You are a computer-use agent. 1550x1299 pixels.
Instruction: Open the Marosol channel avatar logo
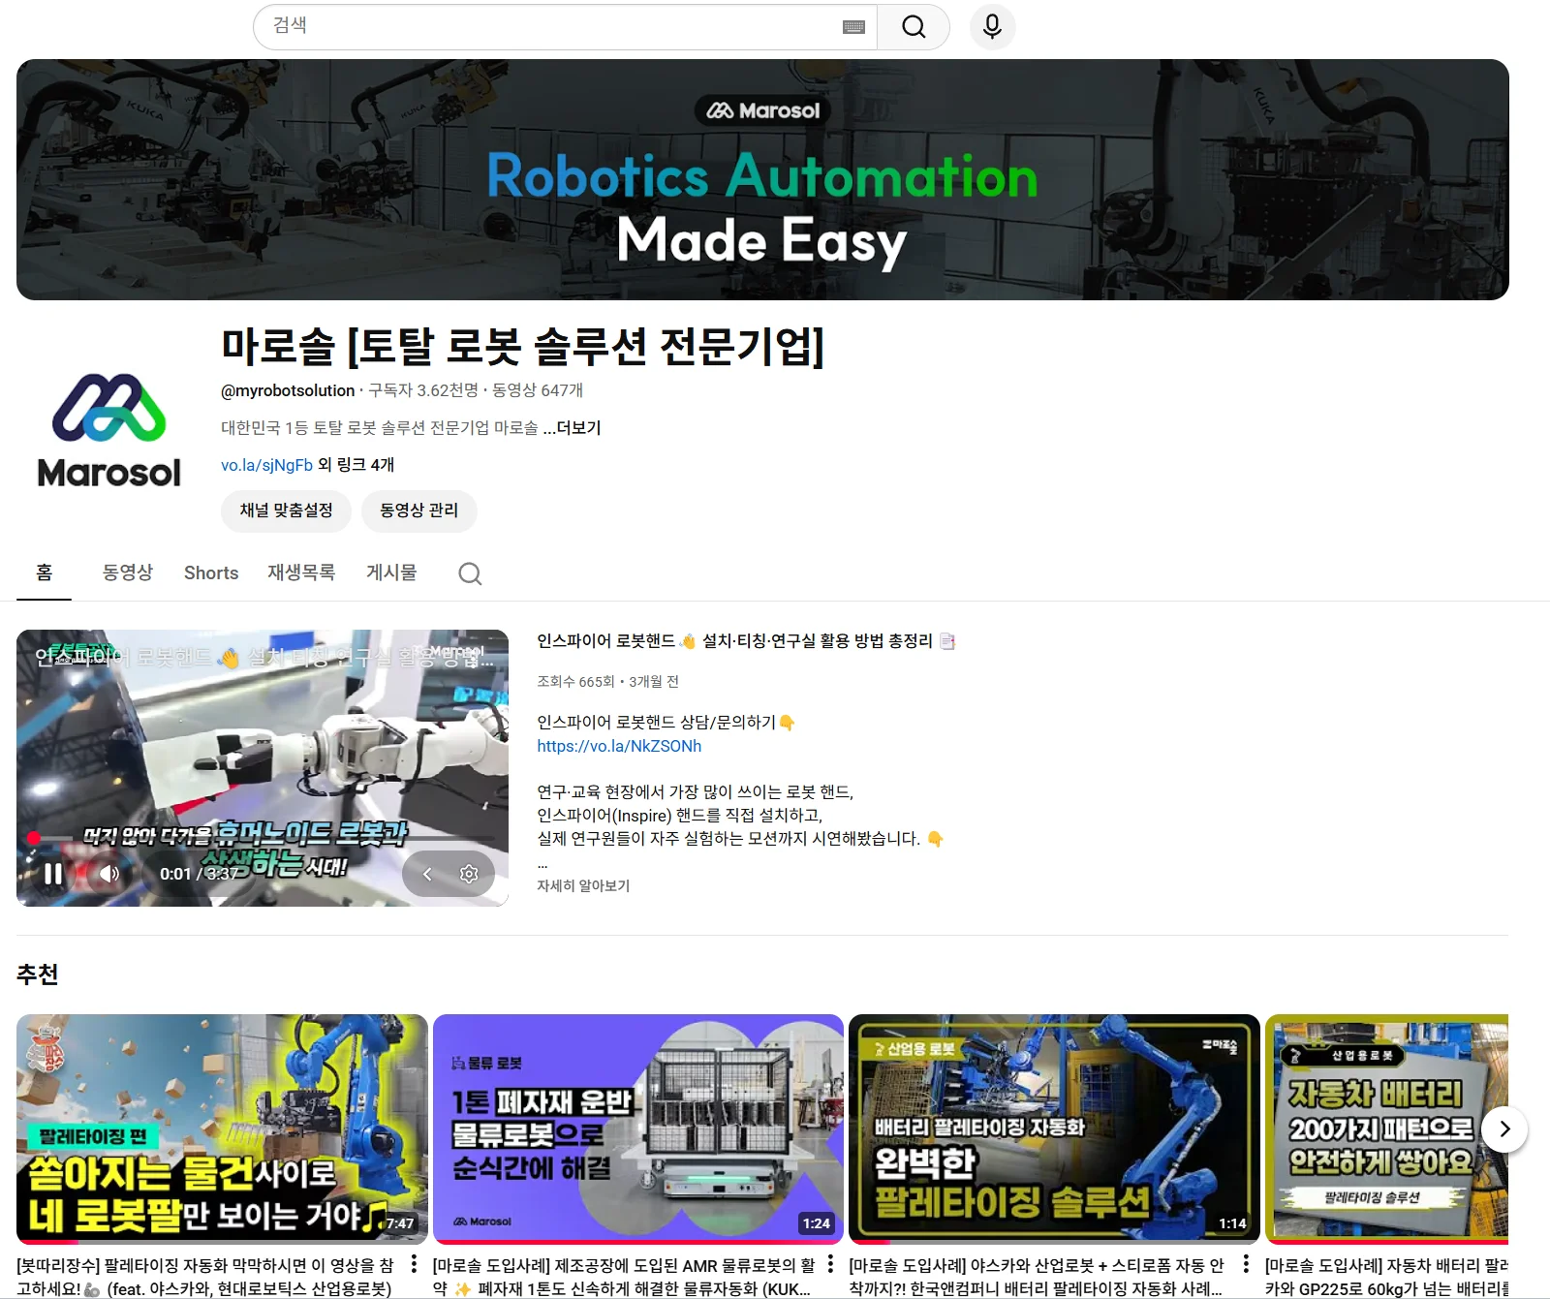[108, 430]
